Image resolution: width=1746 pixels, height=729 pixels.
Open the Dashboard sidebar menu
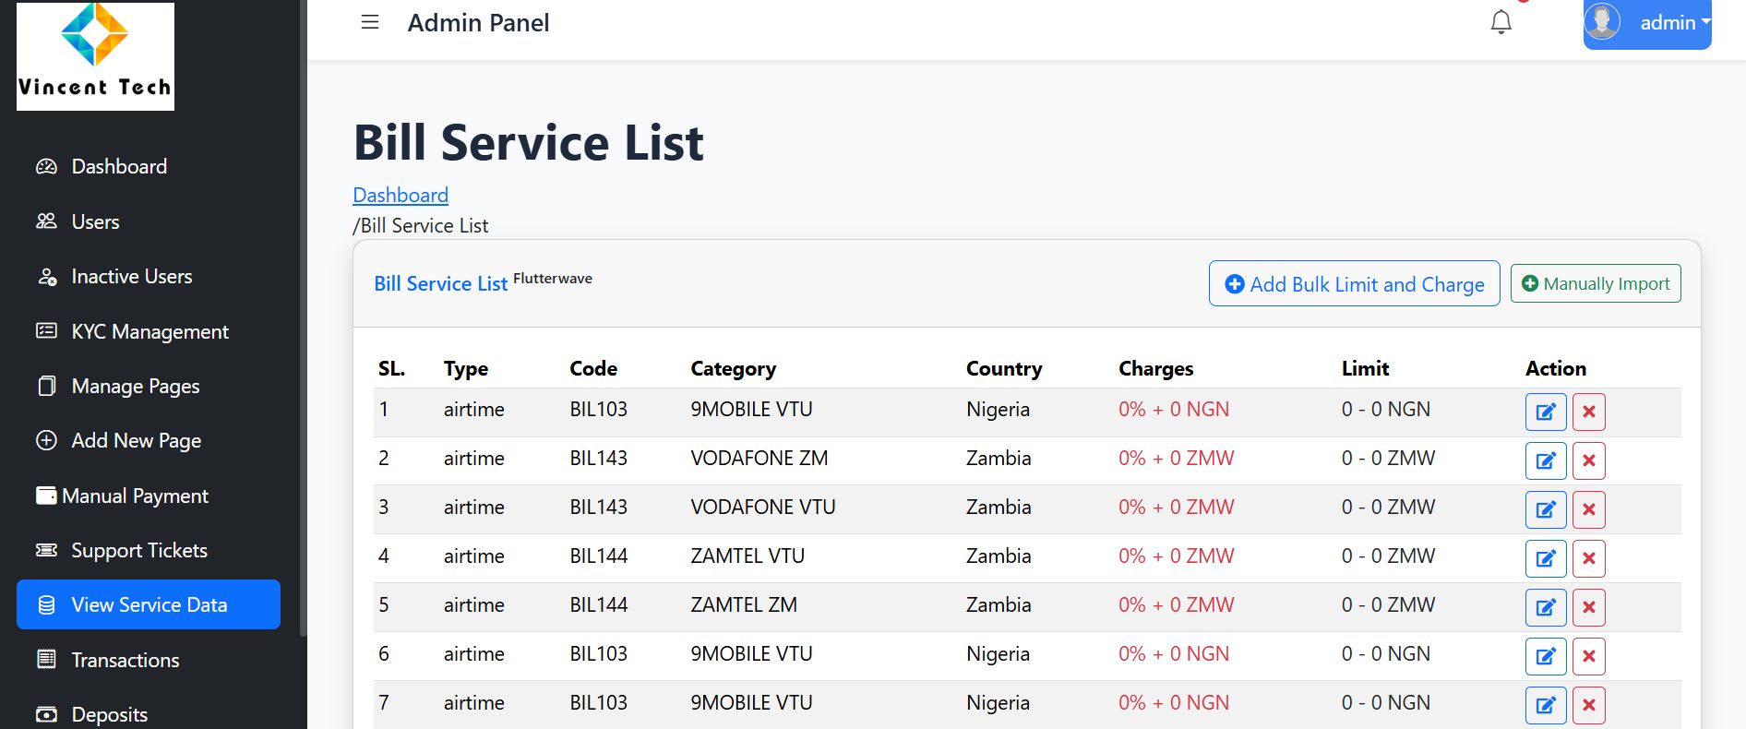pyautogui.click(x=119, y=167)
